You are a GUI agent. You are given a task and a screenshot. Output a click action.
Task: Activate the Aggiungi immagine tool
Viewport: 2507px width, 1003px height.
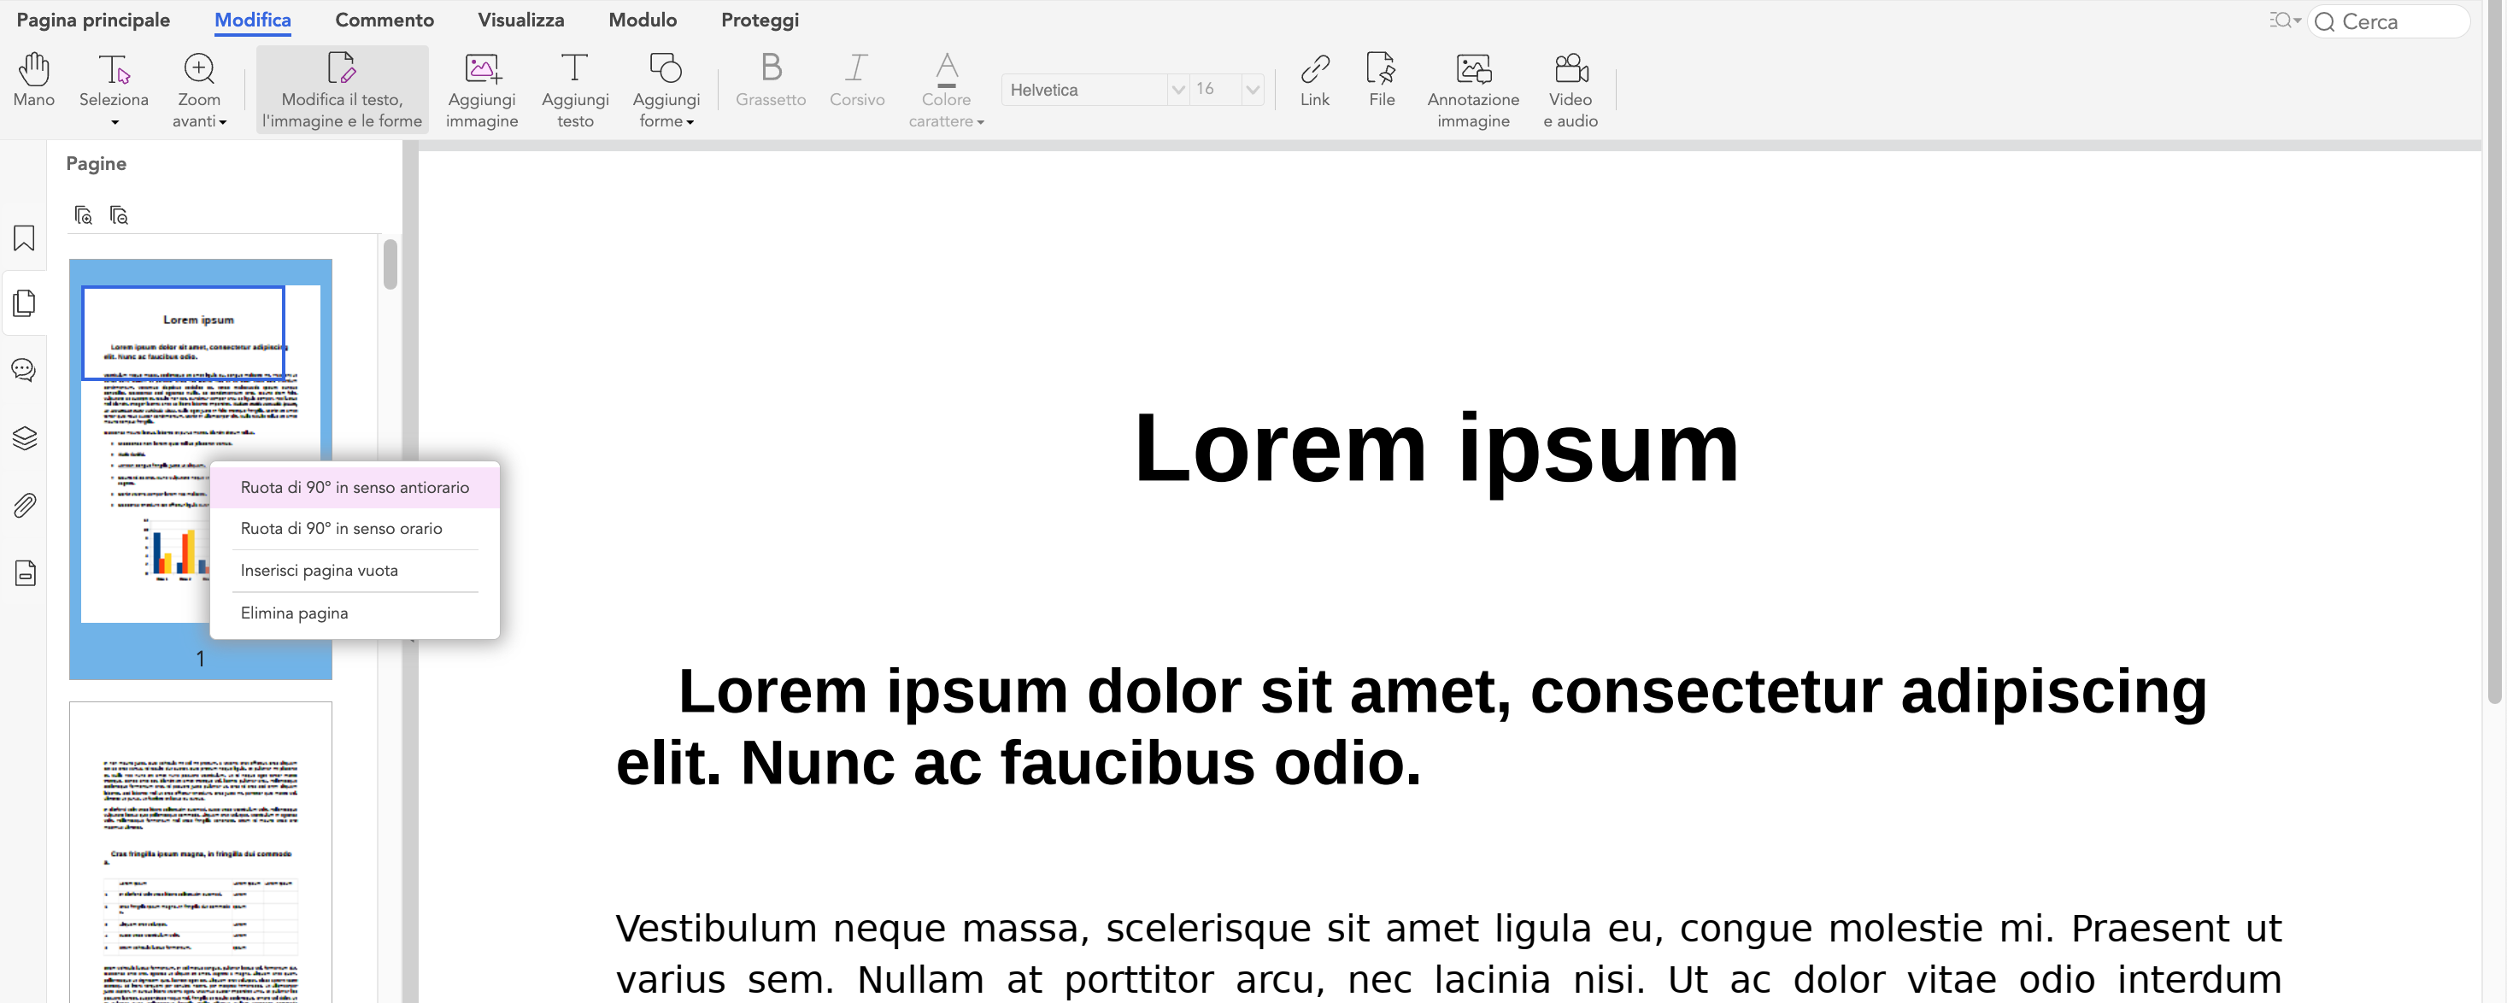click(x=482, y=87)
